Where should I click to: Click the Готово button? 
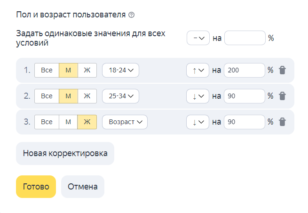pyautogui.click(x=36, y=187)
